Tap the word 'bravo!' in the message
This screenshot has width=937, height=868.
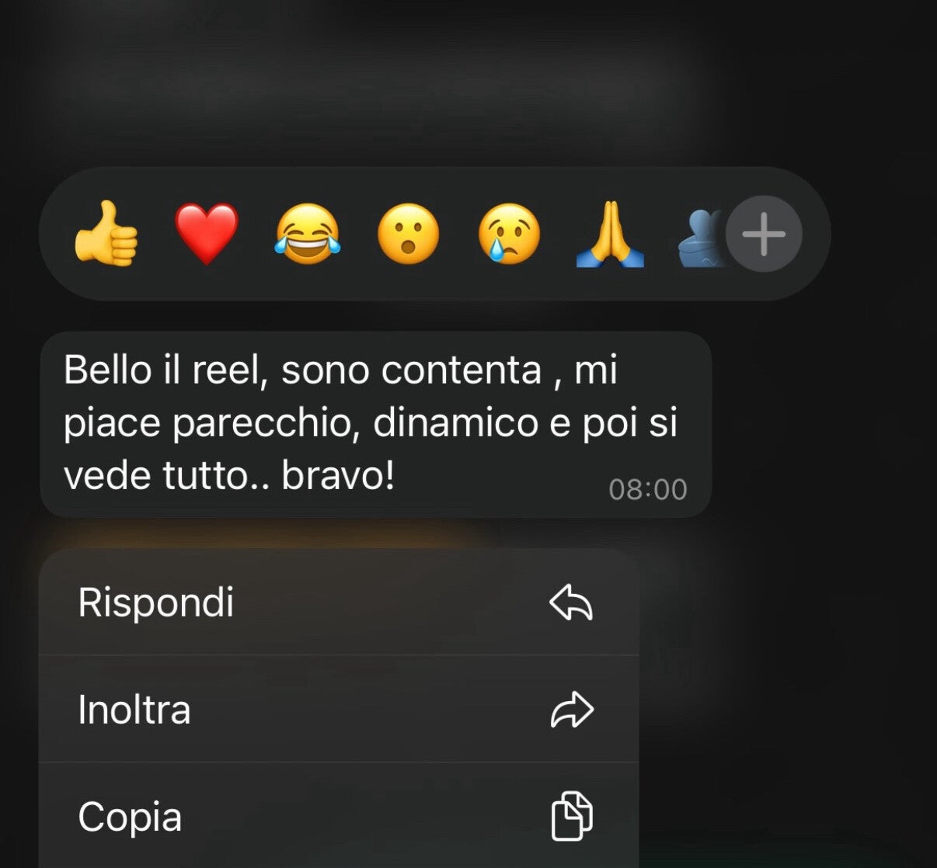point(338,475)
